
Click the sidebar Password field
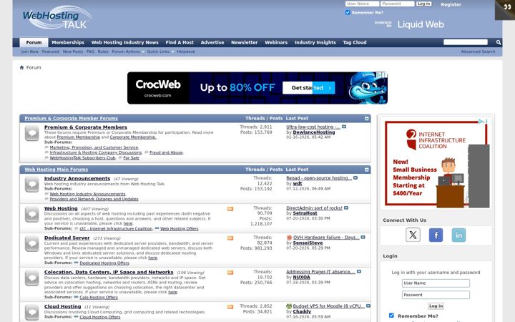click(x=436, y=295)
